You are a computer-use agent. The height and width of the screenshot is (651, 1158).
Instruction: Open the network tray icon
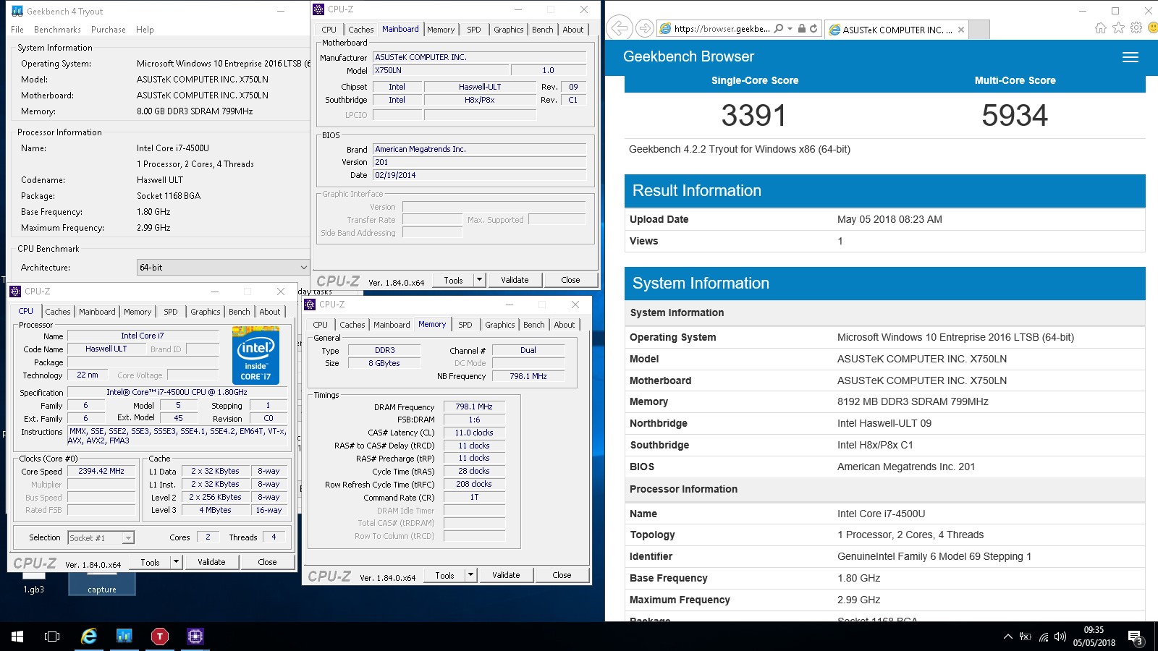[1043, 637]
